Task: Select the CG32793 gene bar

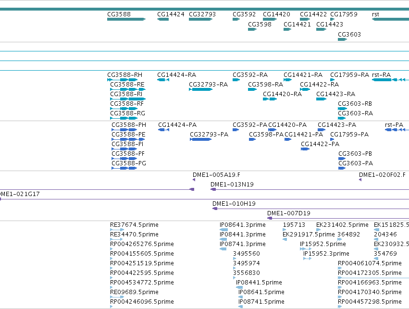Action: click(200, 19)
